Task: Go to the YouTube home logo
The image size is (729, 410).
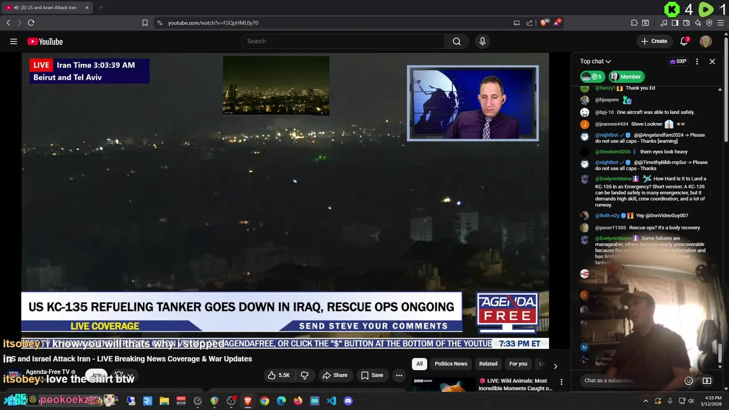Action: (45, 41)
